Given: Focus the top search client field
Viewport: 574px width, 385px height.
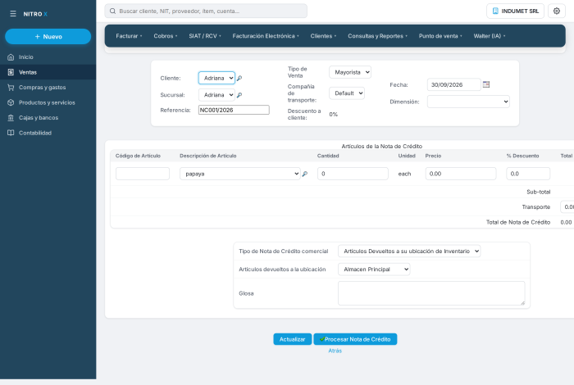Looking at the screenshot, I should [206, 11].
